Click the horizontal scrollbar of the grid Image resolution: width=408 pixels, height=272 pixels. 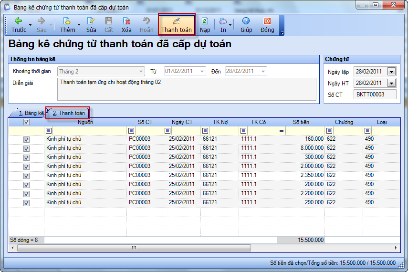pyautogui.click(x=134, y=248)
